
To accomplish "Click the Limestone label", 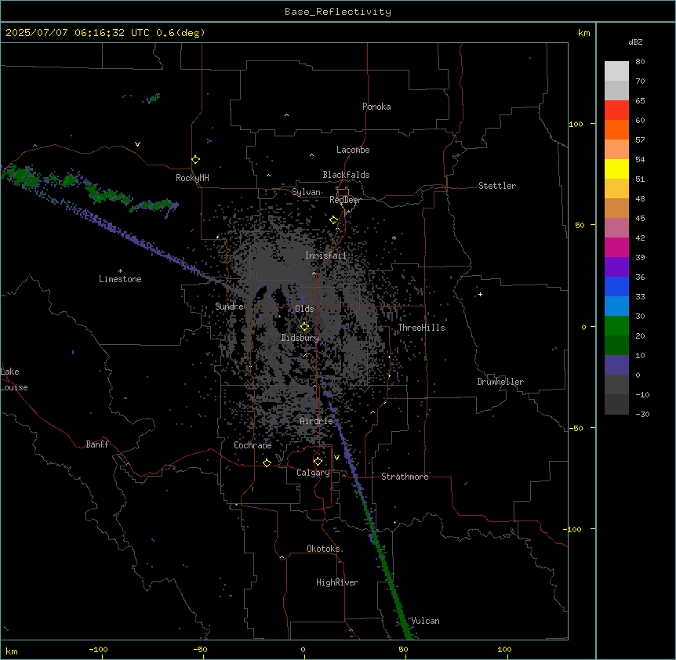I will click(x=120, y=279).
